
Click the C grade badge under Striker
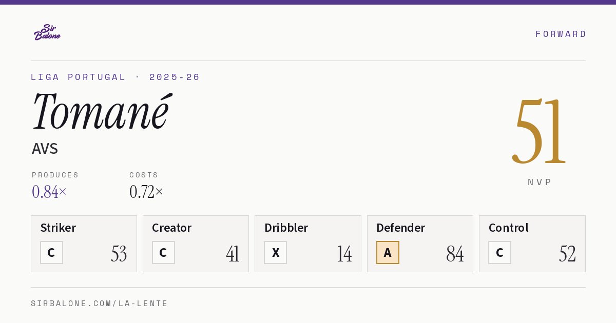51,252
